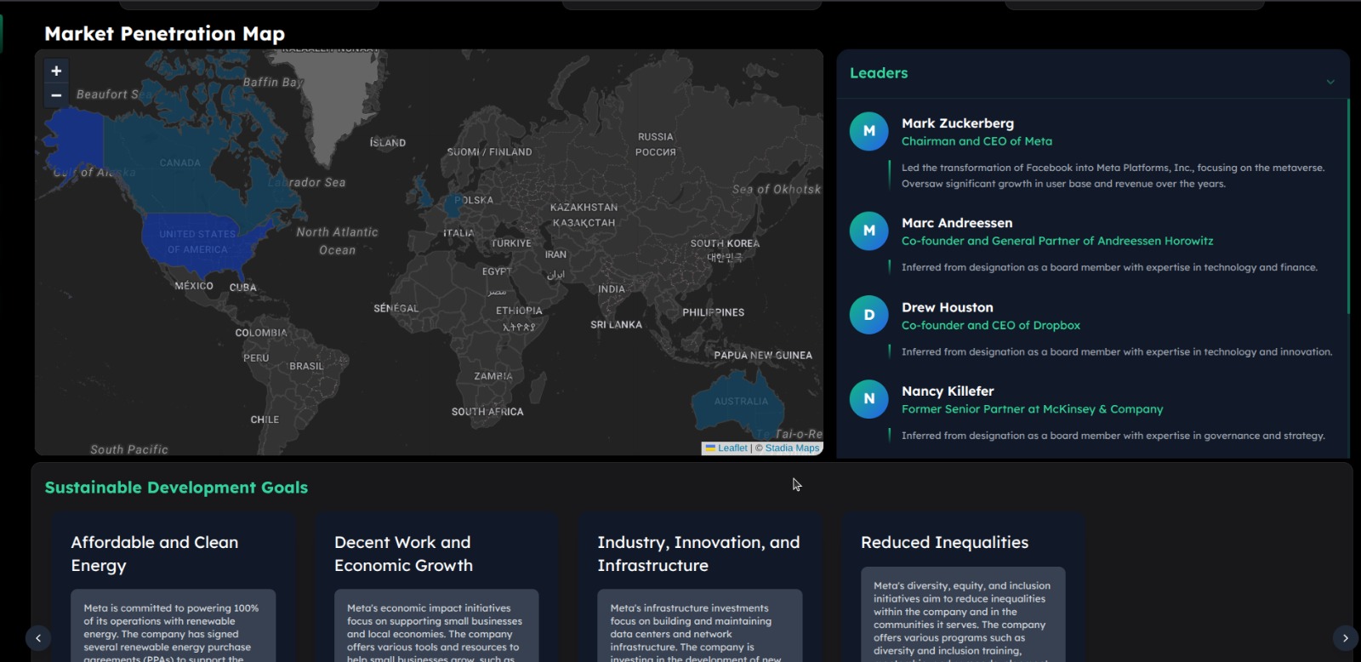This screenshot has width=1361, height=662.
Task: Click the Sustainable Development Goals heading
Action: 176,488
